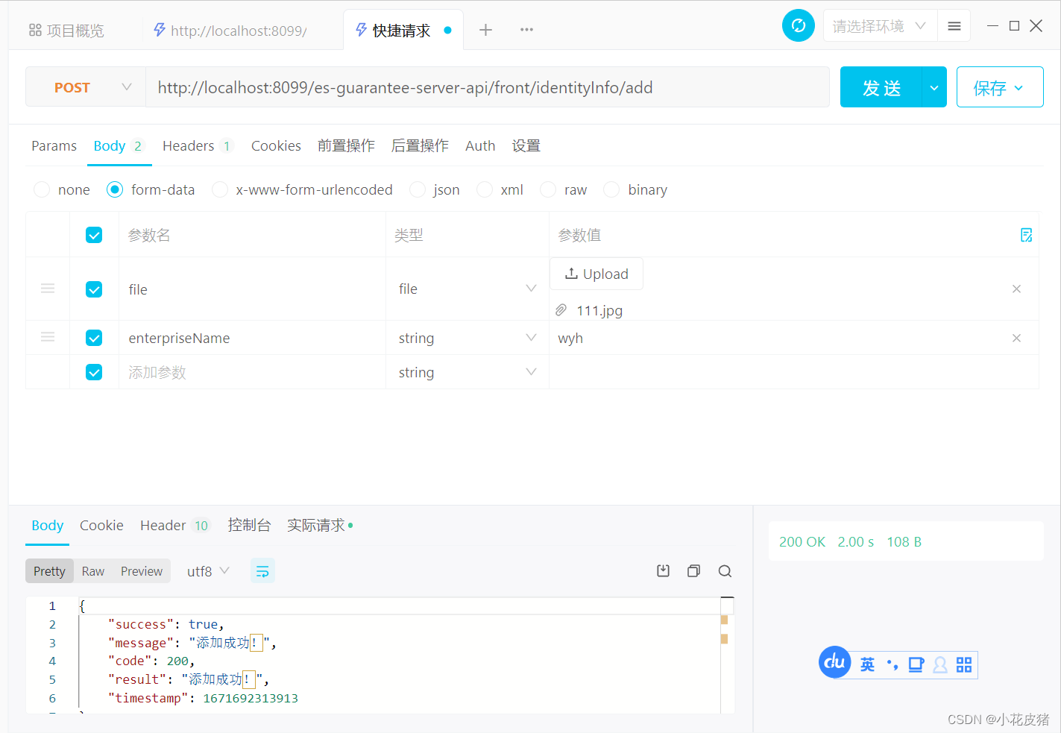Select the raw body type radio
Image resolution: width=1061 pixels, height=733 pixels.
coord(548,189)
